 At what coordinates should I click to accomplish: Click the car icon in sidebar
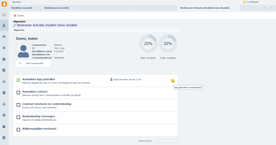(4, 37)
